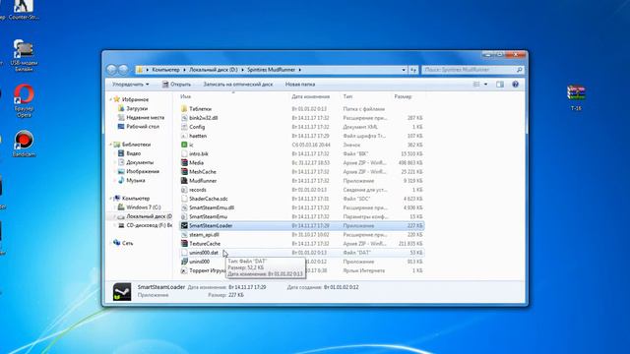Sort by the Тип column header

[x=347, y=96]
